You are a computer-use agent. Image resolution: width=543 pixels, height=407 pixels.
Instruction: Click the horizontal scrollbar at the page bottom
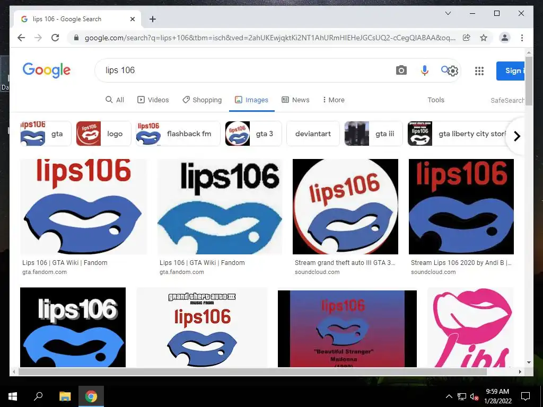253,371
